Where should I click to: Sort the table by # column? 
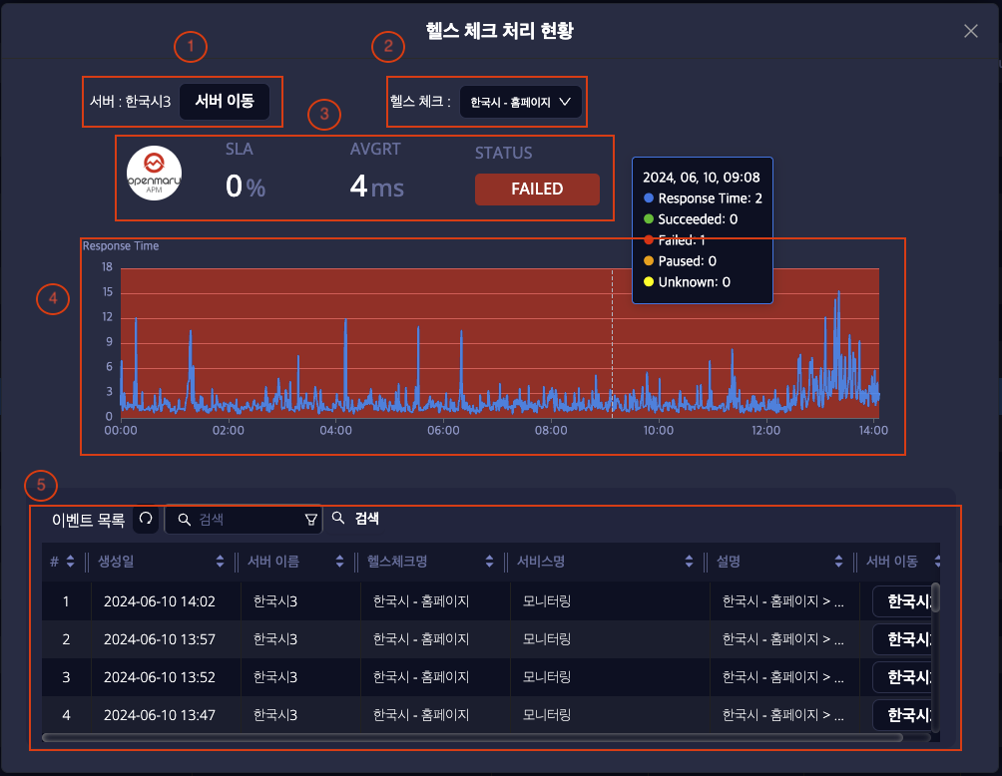click(70, 562)
